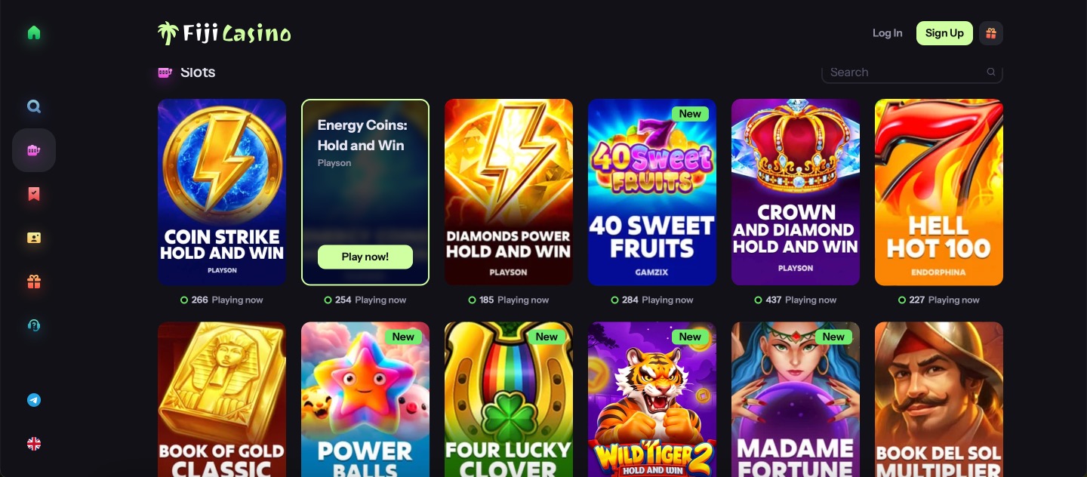Open the red bookmark sidebar icon
Screen dimensions: 1087x477
point(34,194)
